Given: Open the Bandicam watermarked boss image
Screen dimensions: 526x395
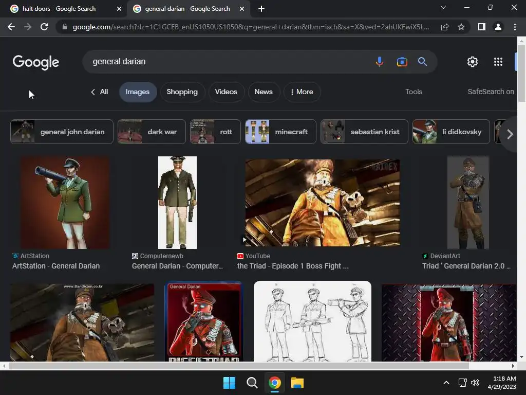Looking at the screenshot, I should (x=82, y=323).
